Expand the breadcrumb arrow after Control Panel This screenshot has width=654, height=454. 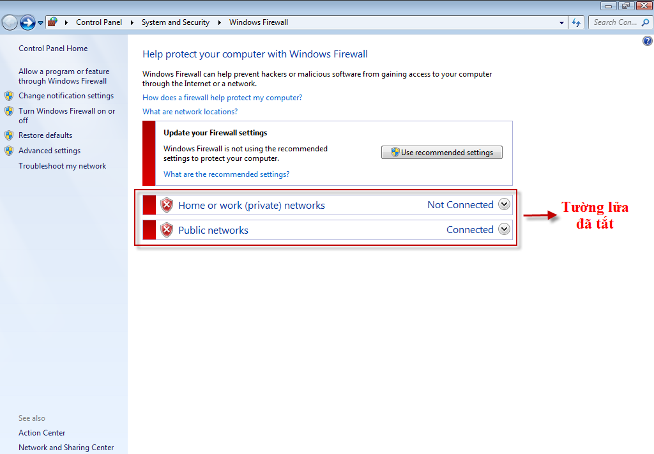point(132,22)
